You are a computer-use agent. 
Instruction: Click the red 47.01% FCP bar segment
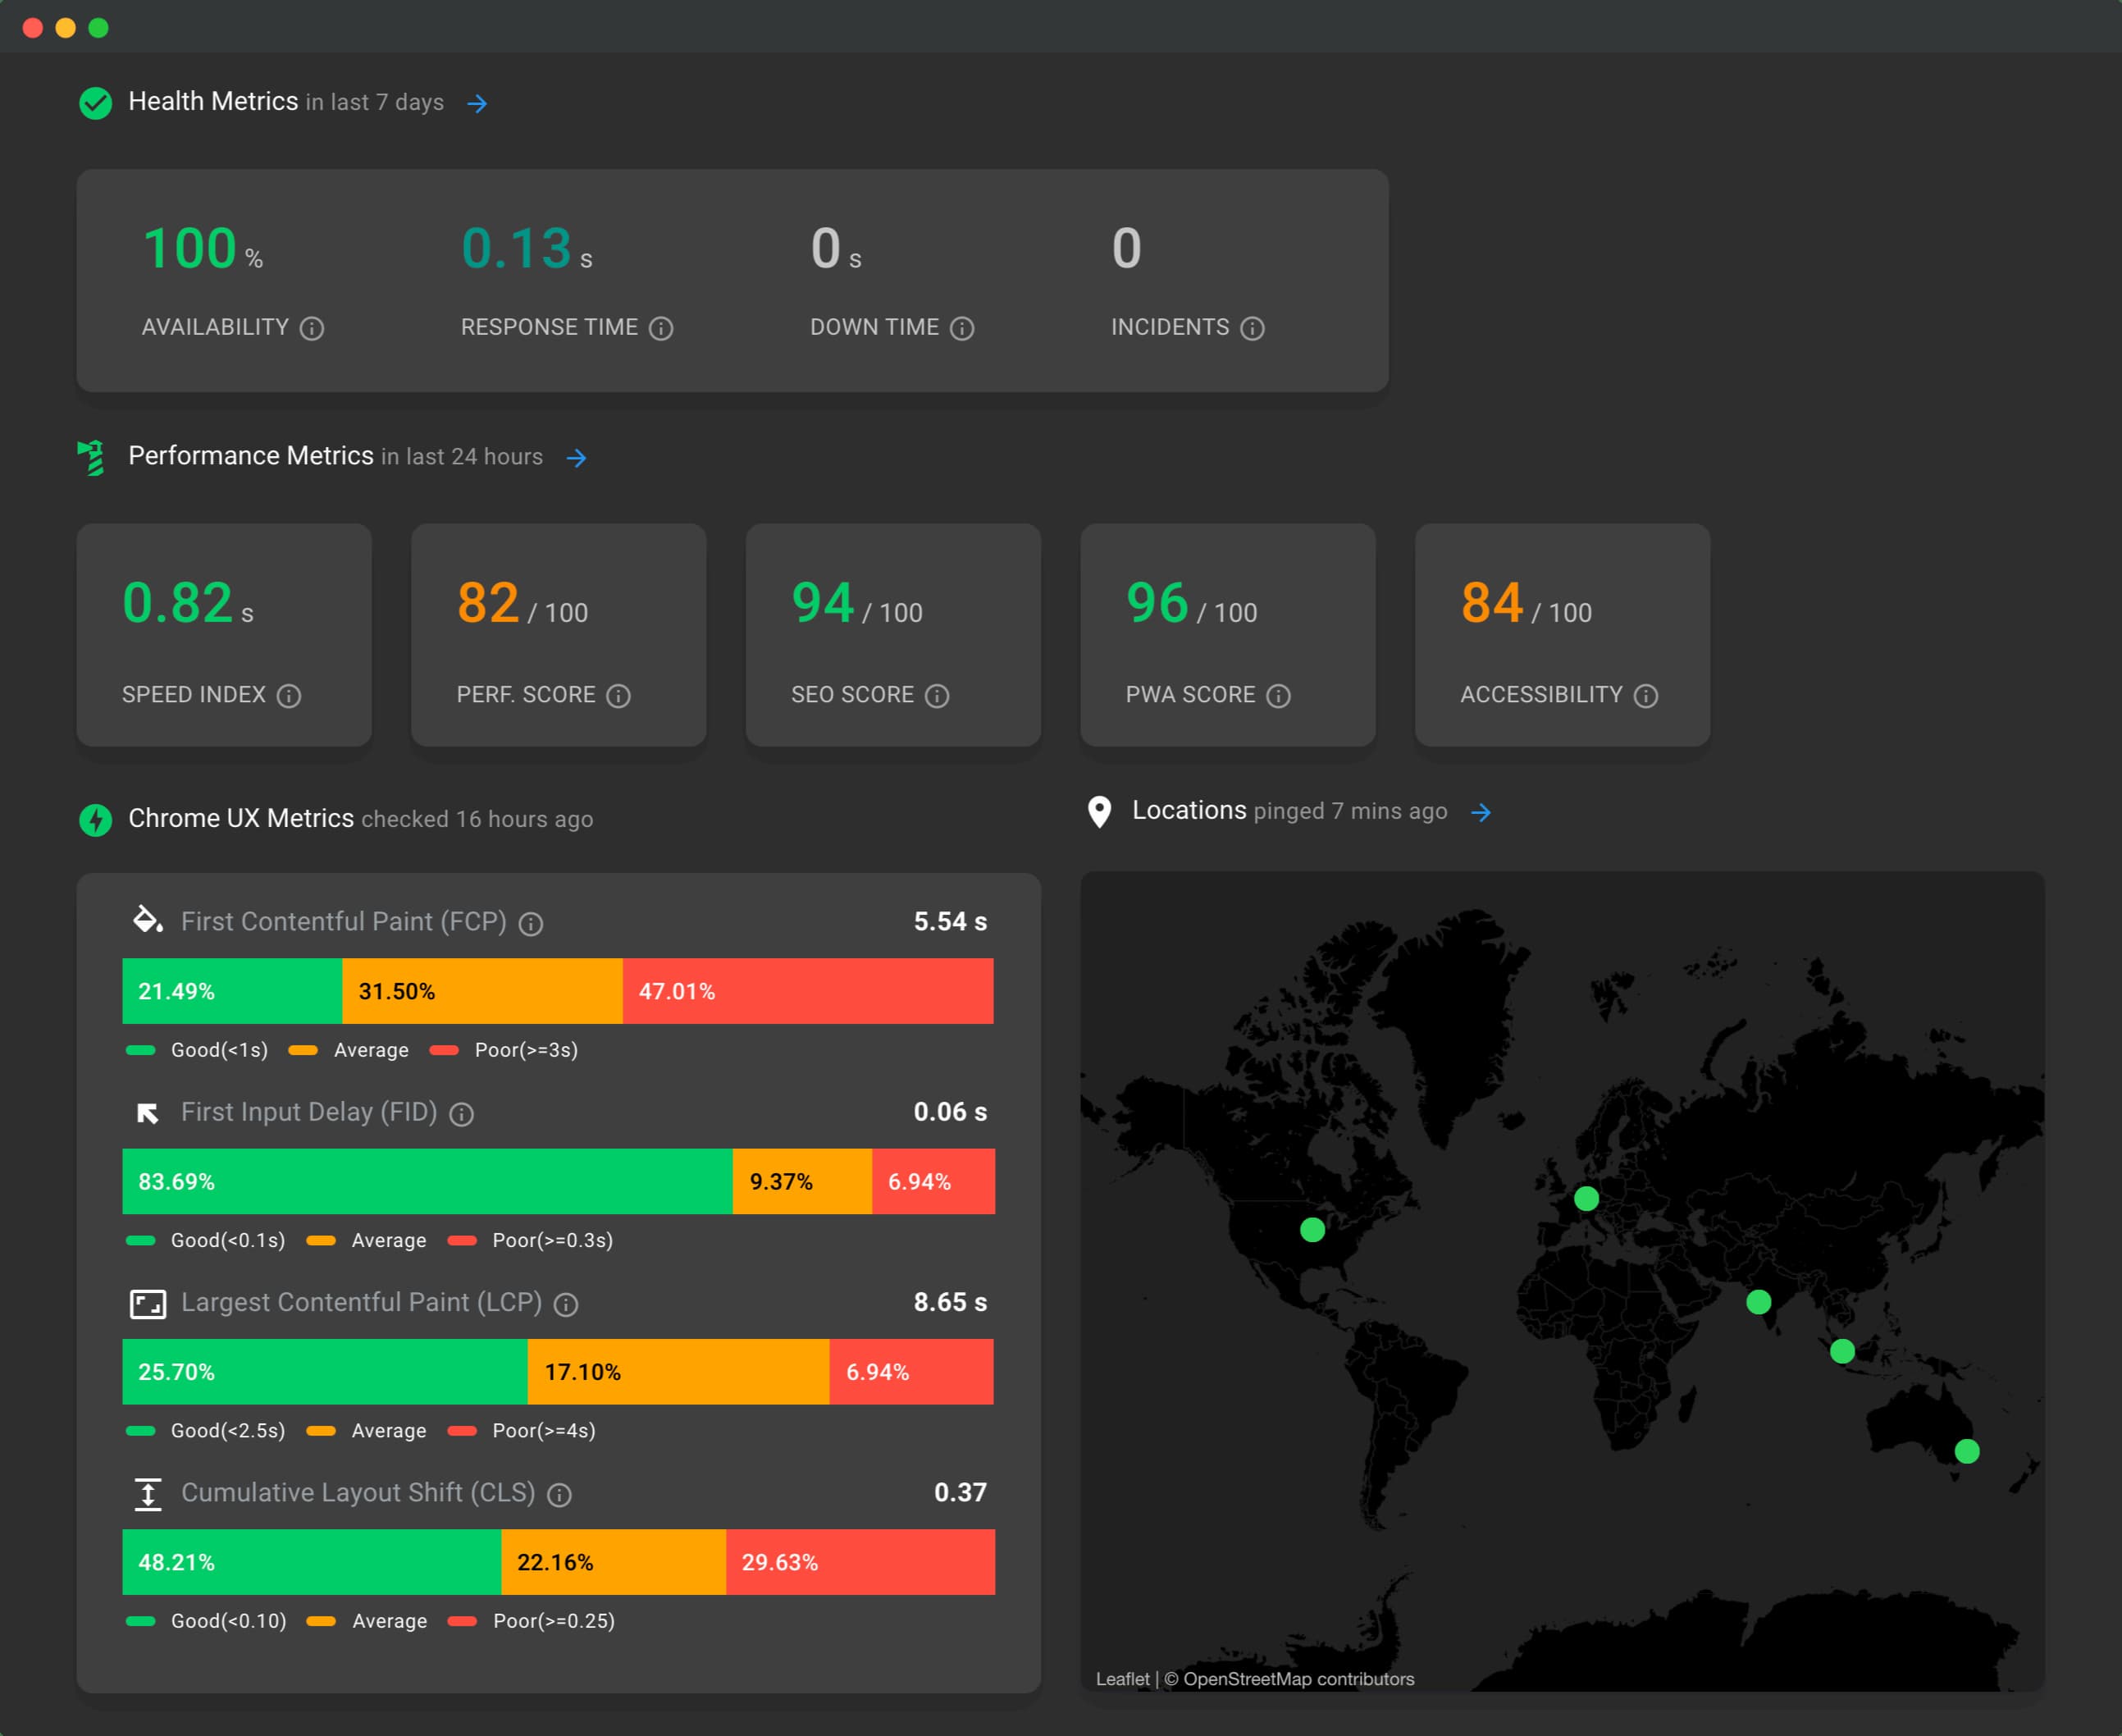tap(808, 991)
